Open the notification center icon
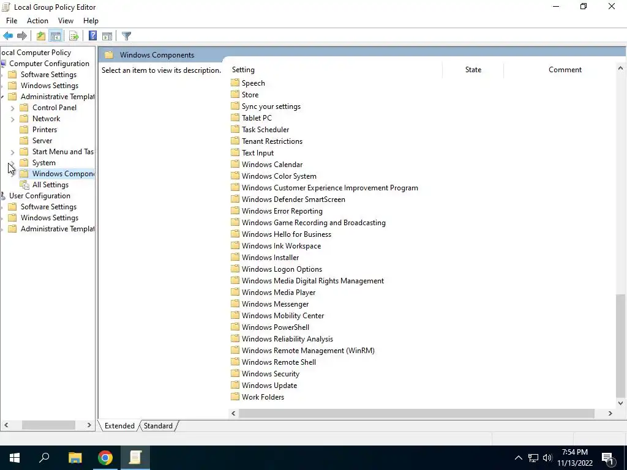This screenshot has height=470, width=627. click(x=607, y=458)
